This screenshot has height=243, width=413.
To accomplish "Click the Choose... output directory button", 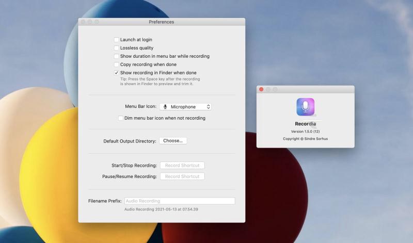I will tap(173, 141).
